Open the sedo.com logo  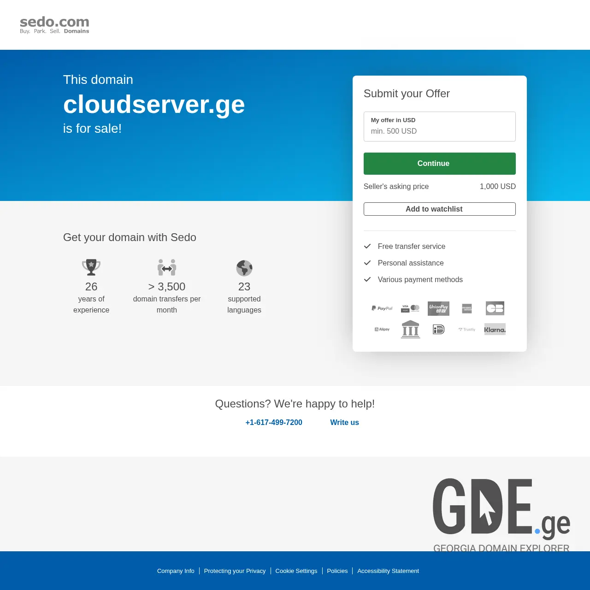click(54, 24)
